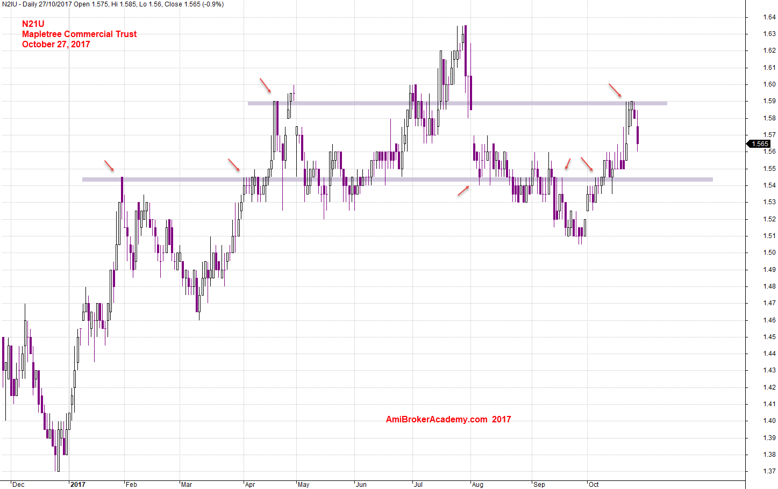Click the 2017 year label on the axis
Image resolution: width=778 pixels, height=489 pixels.
pyautogui.click(x=78, y=485)
